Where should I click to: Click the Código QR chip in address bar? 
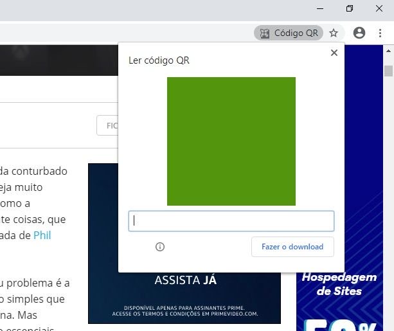tap(289, 33)
